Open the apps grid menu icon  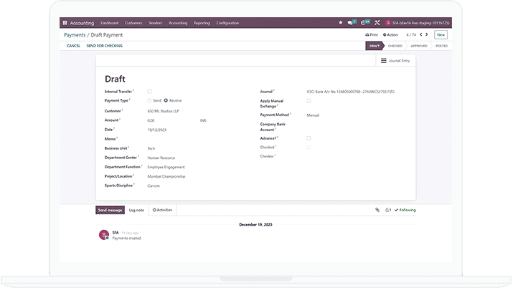pyautogui.click(x=65, y=23)
